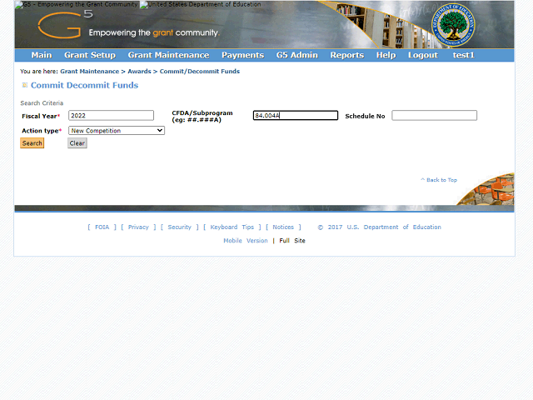The width and height of the screenshot is (533, 400).
Task: Focus the CFDA/Subprogram input field
Action: coord(296,115)
